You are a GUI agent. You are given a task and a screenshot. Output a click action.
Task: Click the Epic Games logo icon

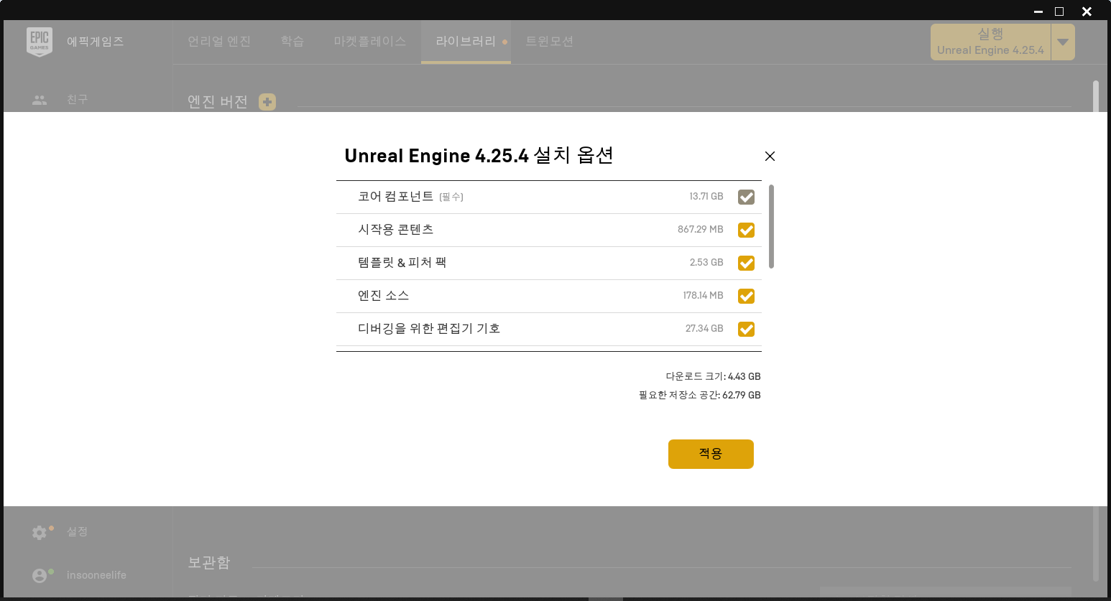click(x=40, y=42)
